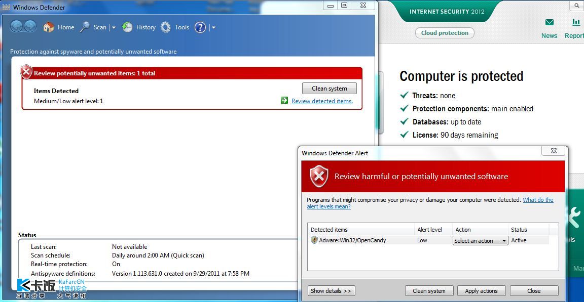This screenshot has height=302, width=584.
Task: Click the 'Medium/Low alert level: 1' text
Action: pos(68,101)
